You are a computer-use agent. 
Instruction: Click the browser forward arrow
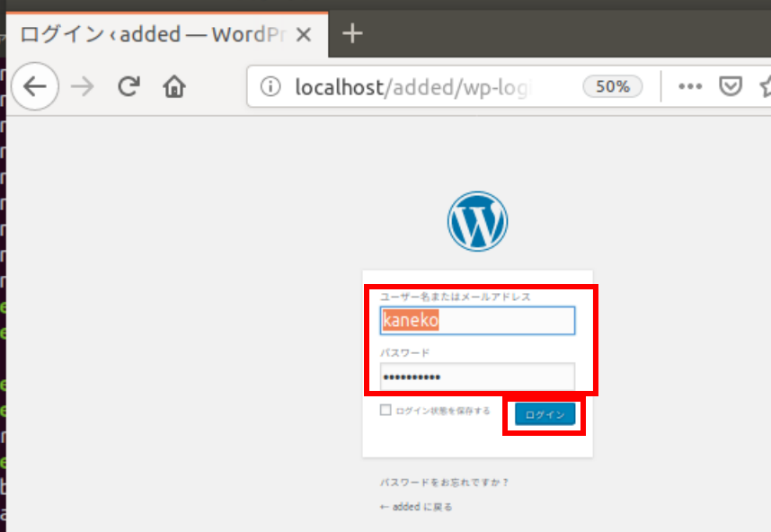pos(82,87)
